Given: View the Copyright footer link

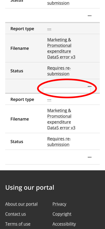Looking at the screenshot, I should click(62, 214).
